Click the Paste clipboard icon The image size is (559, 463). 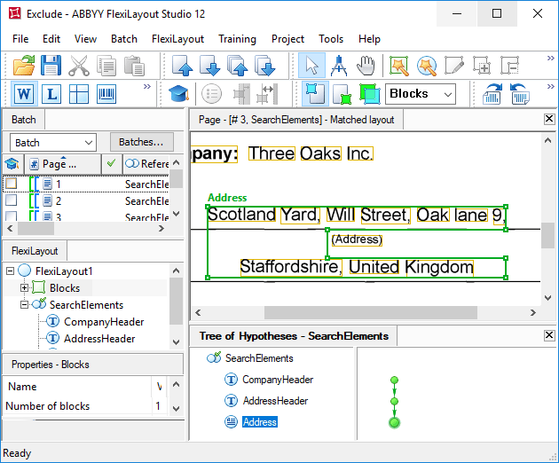pyautogui.click(x=134, y=66)
